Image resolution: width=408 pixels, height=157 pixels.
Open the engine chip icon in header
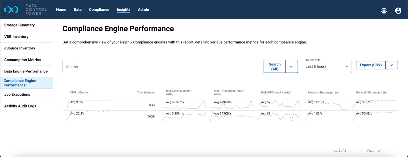point(384,10)
